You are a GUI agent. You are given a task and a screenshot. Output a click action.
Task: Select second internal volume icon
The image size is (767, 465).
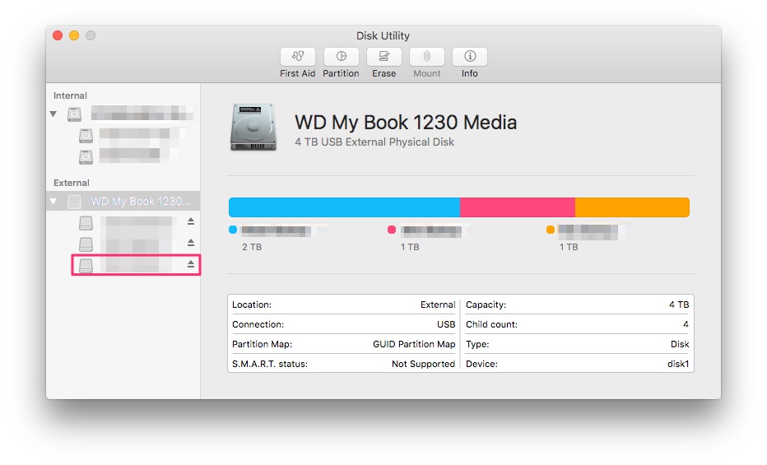coord(86,157)
